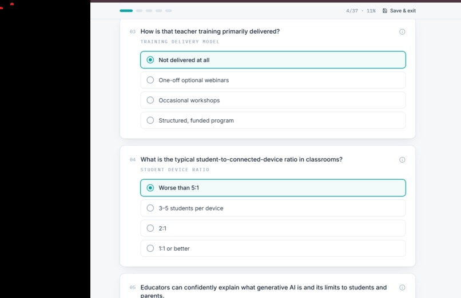Viewport: 461px width, 298px height.
Task: Open info icon for student-device ratio question
Action: [x=402, y=159]
